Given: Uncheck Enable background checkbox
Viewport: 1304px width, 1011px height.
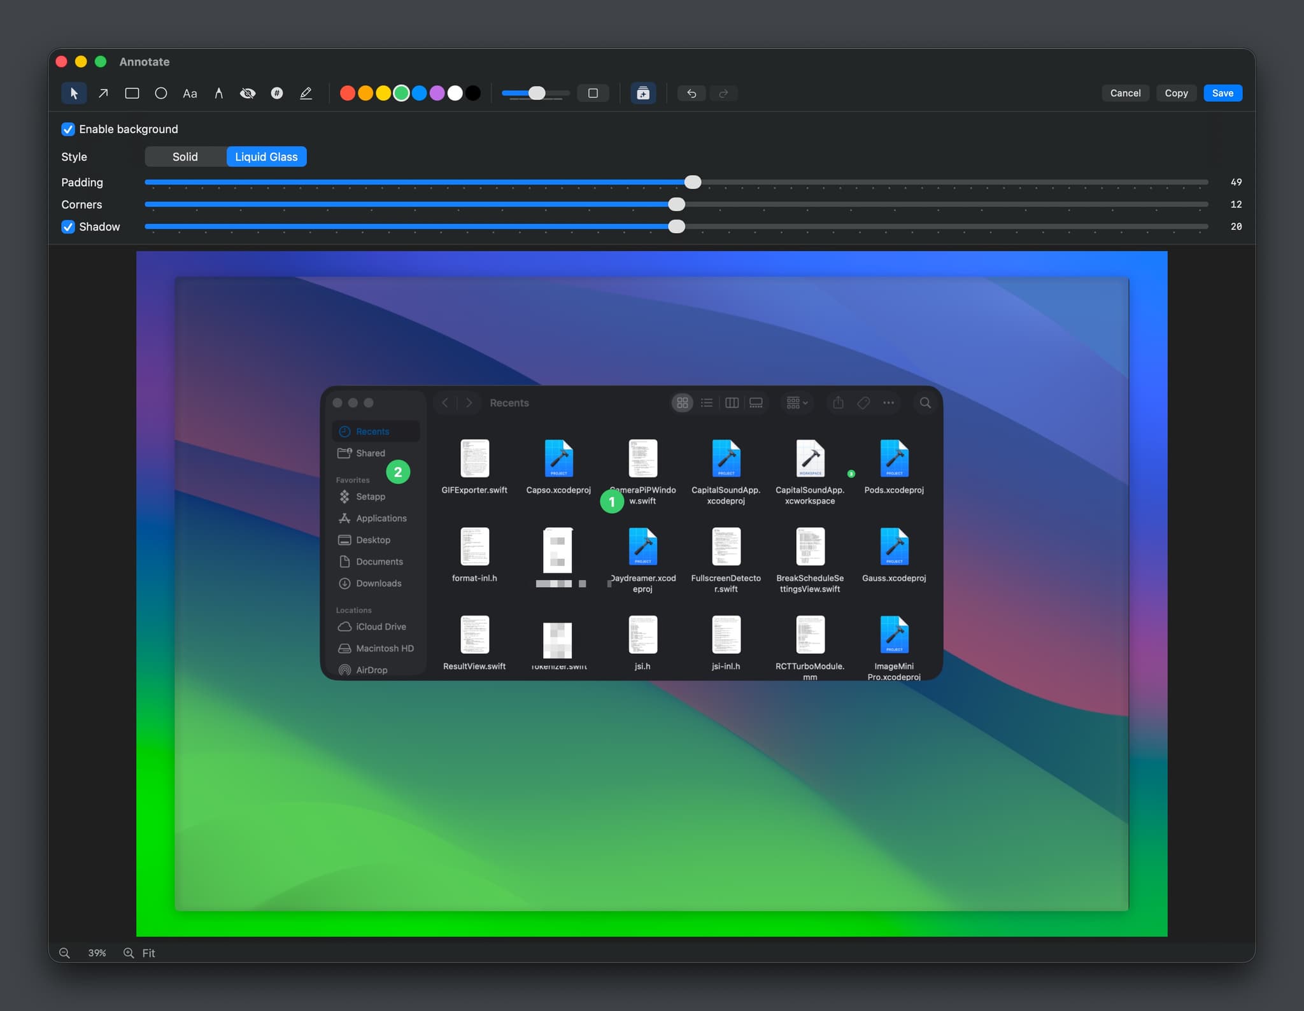Looking at the screenshot, I should point(68,129).
